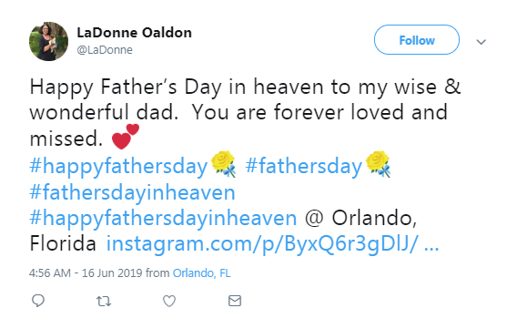Open the LaDonne Oaldon display name
The image size is (517, 329).
134,33
